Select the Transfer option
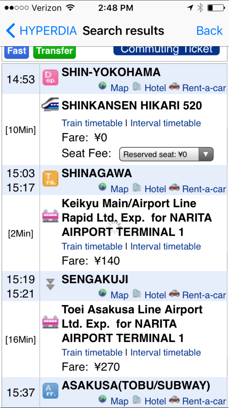This screenshot has width=229, height=408. point(54,51)
